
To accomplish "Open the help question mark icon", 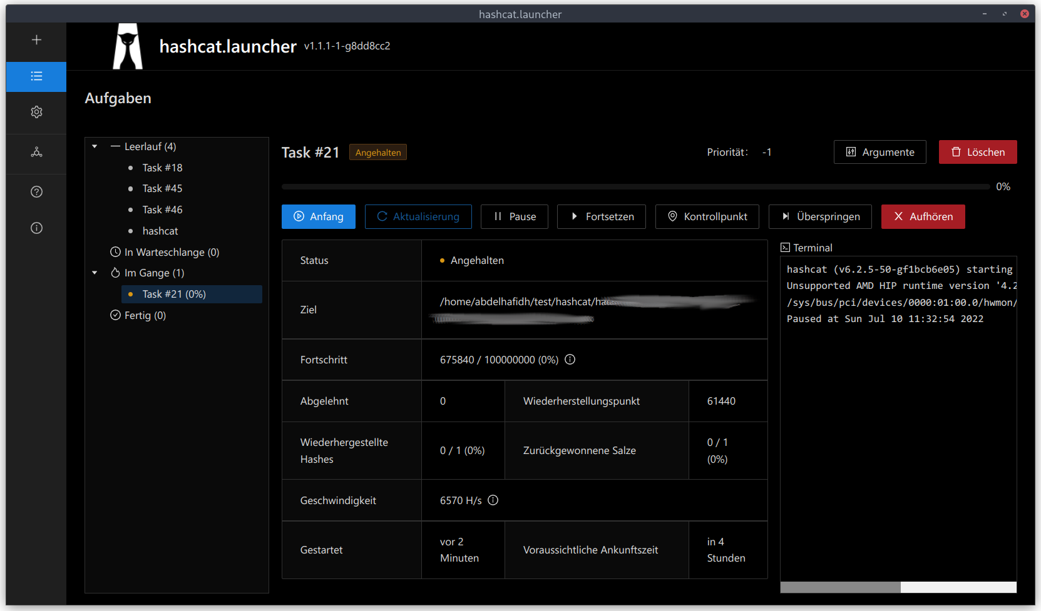I will 36,192.
